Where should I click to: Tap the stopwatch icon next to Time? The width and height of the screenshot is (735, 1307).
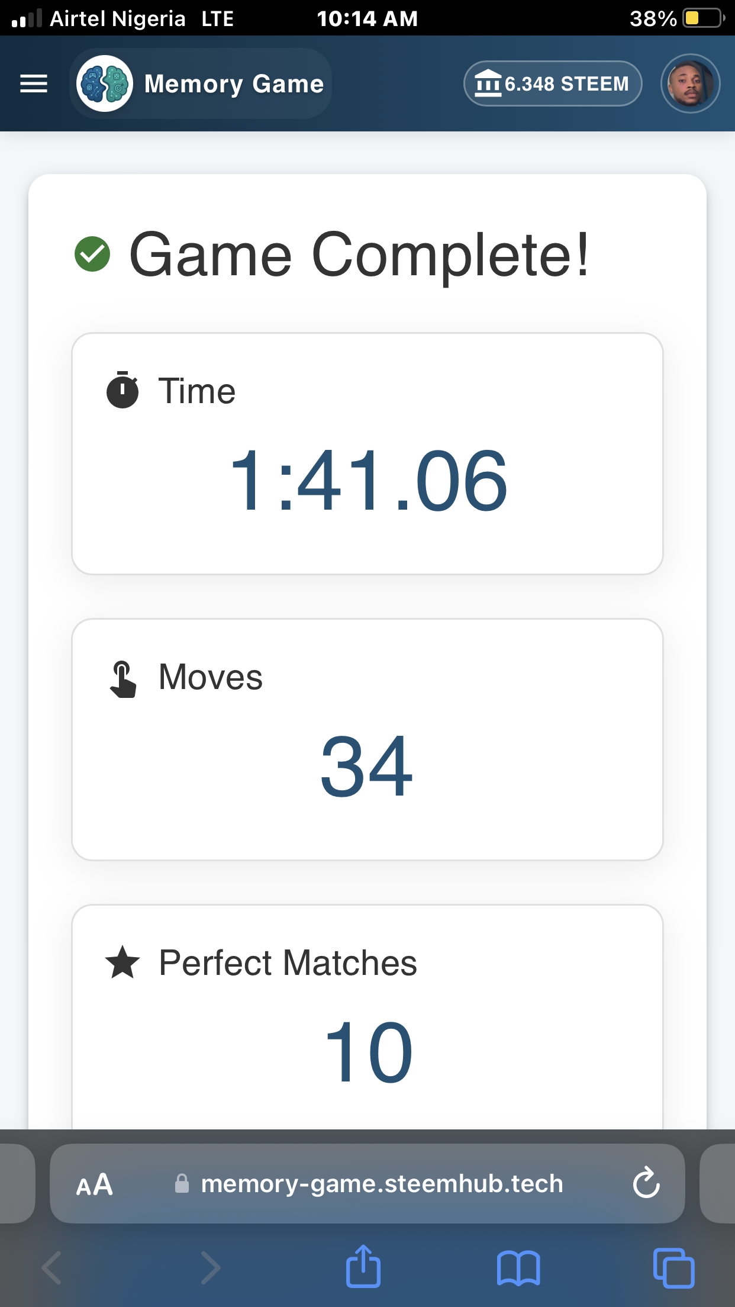122,390
